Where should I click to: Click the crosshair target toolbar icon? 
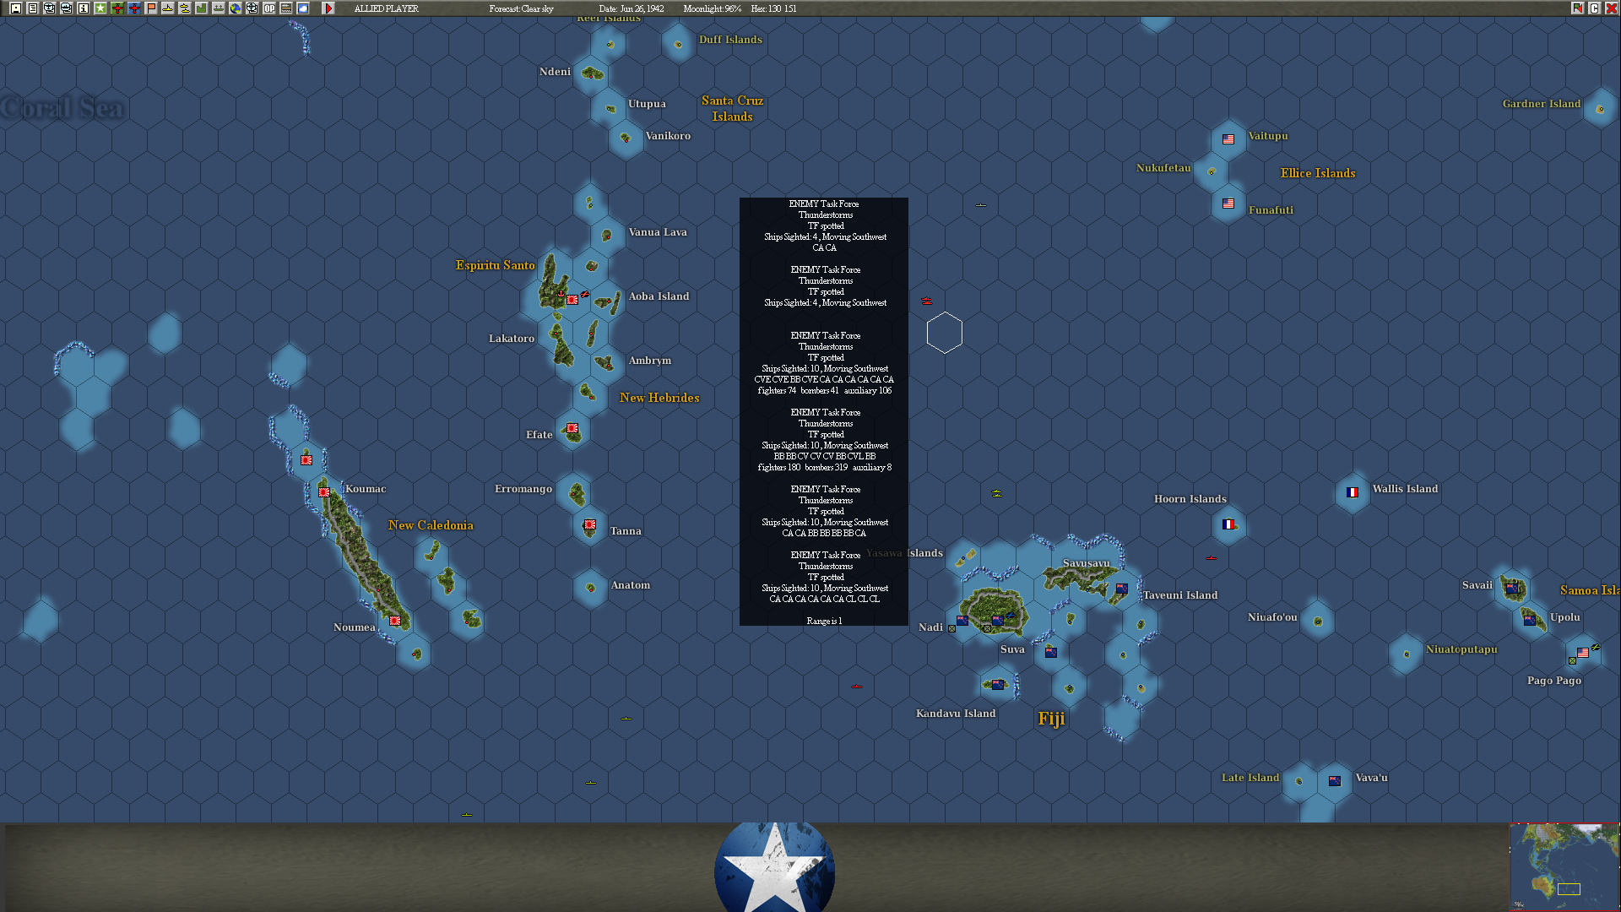(x=252, y=8)
